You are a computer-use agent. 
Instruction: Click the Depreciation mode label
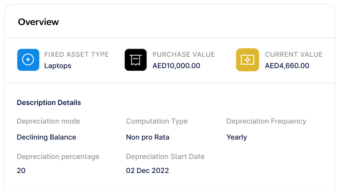coord(48,121)
